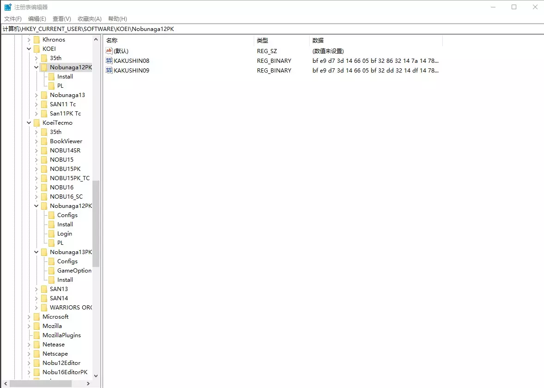Select the NOBU15PK key
The width and height of the screenshot is (544, 388).
coord(65,169)
